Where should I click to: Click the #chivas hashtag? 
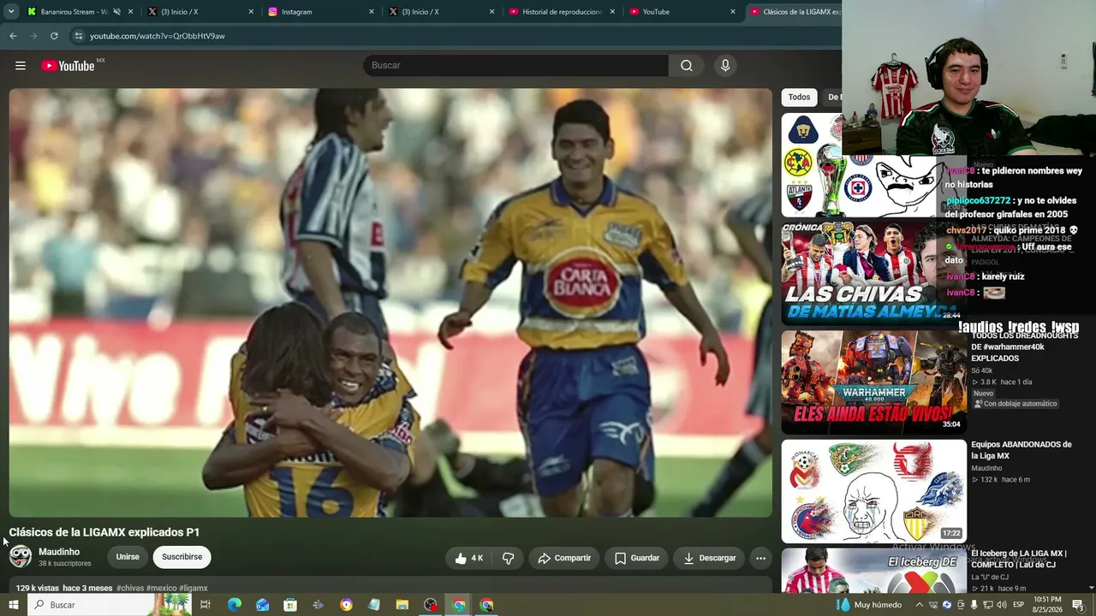[x=130, y=589]
